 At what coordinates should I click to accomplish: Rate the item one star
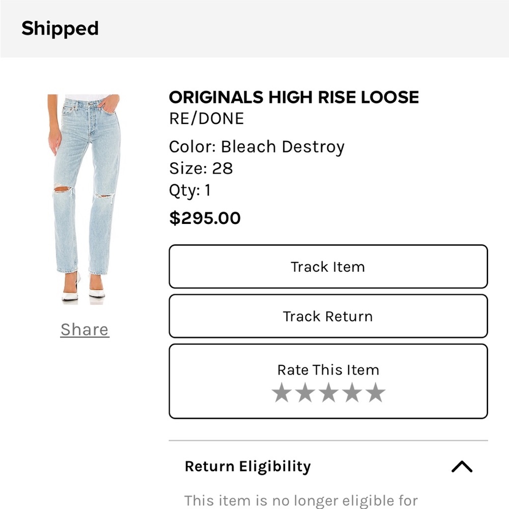[x=281, y=393]
